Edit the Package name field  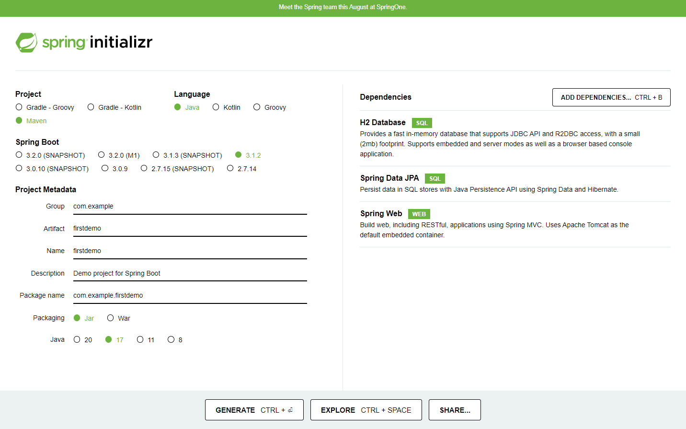pyautogui.click(x=190, y=296)
